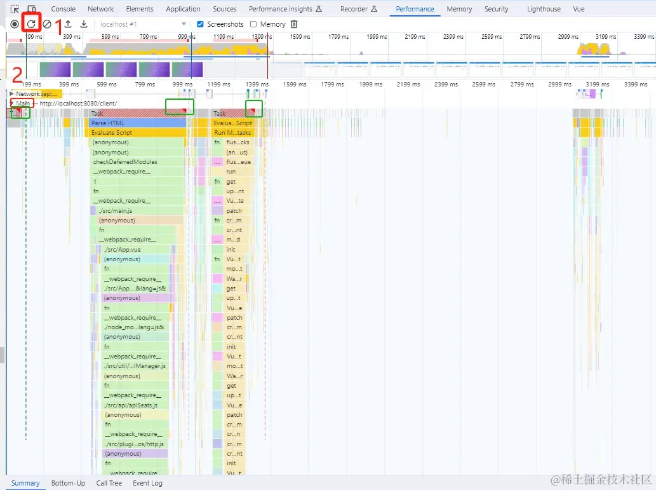Enable the Memory checkbox
The height and width of the screenshot is (490, 656).
point(253,24)
